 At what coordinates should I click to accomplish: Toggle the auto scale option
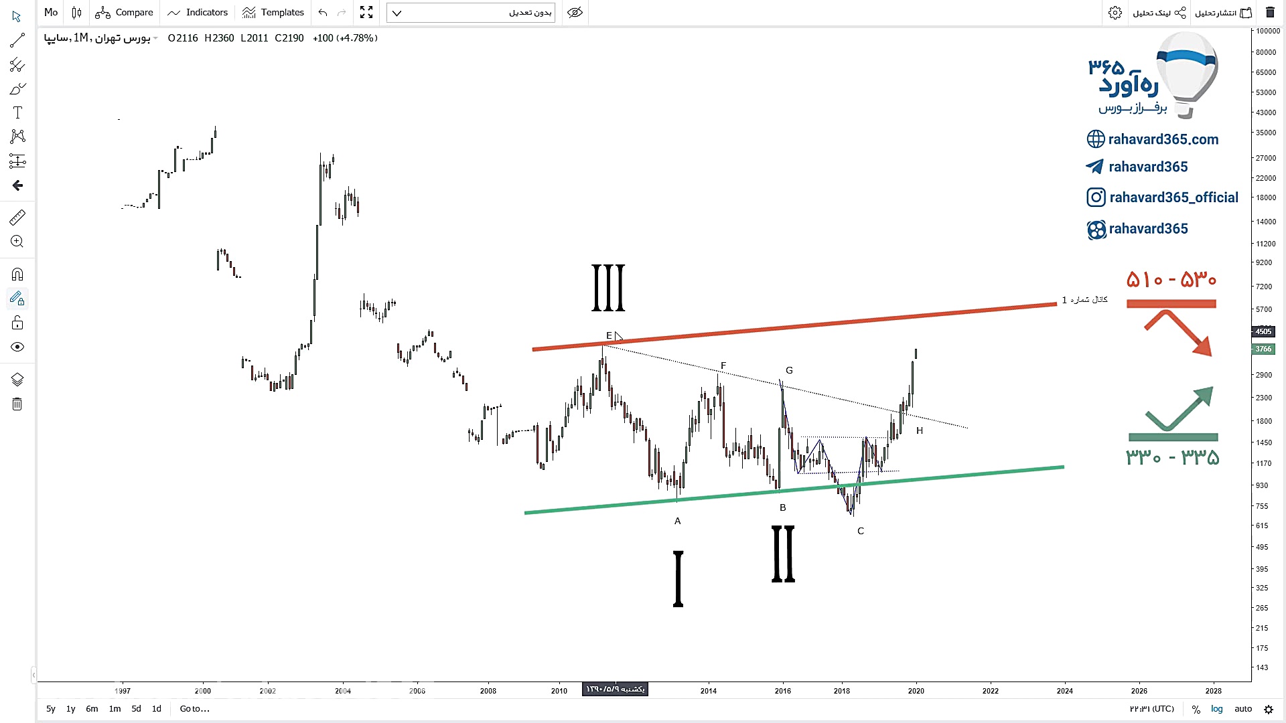click(x=1243, y=709)
